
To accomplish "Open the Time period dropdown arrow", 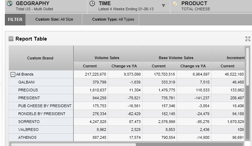I will coord(164,5).
